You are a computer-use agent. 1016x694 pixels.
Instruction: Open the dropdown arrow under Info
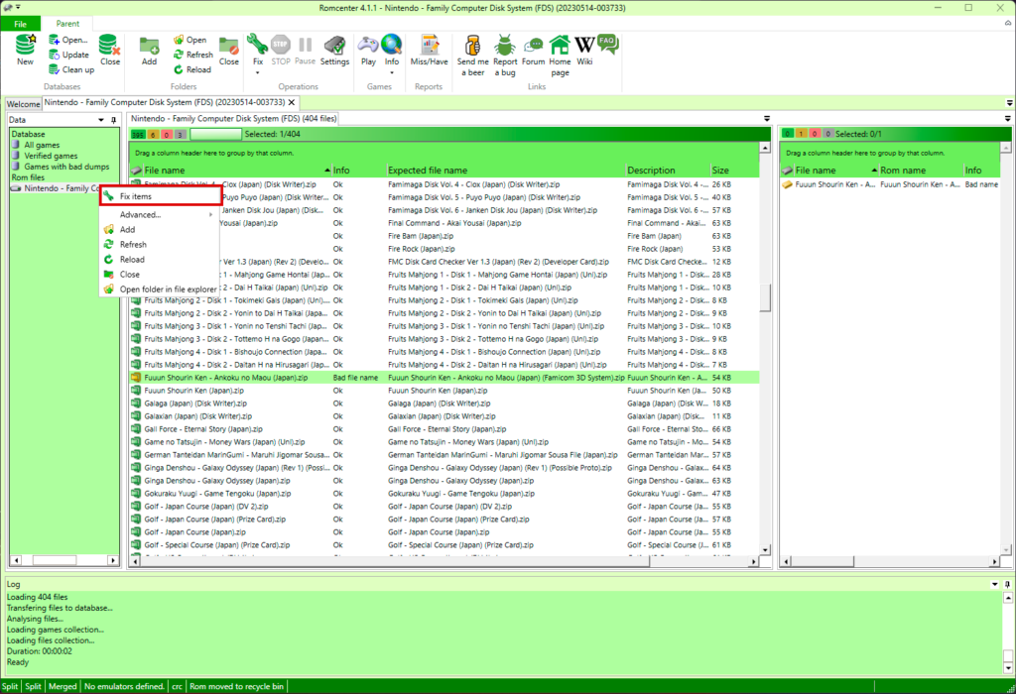click(391, 72)
